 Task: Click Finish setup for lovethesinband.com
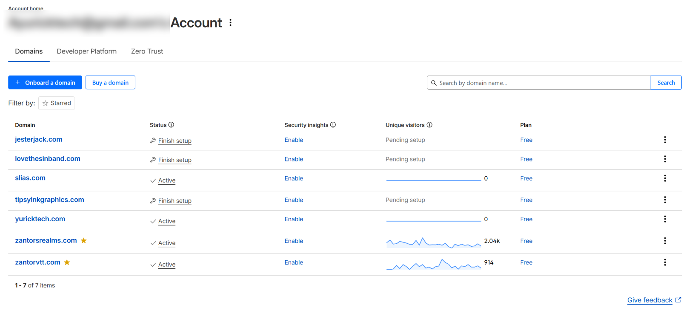(x=174, y=160)
